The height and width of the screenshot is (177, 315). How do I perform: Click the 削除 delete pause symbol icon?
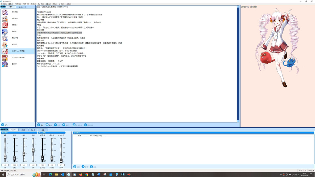pyautogui.click(x=92, y=167)
